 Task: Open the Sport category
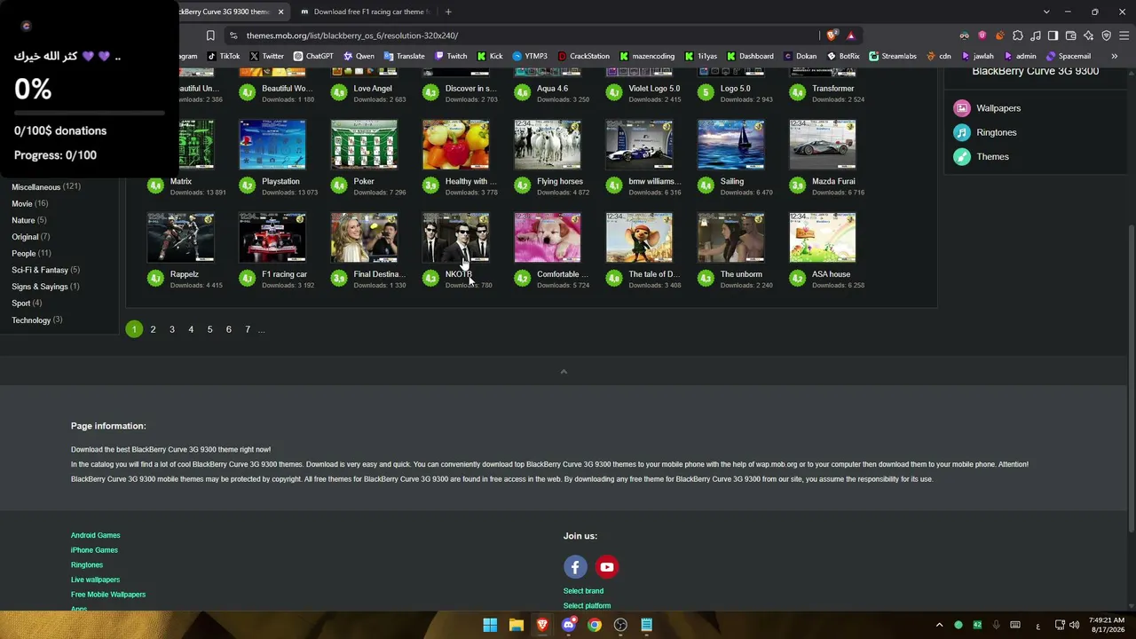(x=21, y=304)
